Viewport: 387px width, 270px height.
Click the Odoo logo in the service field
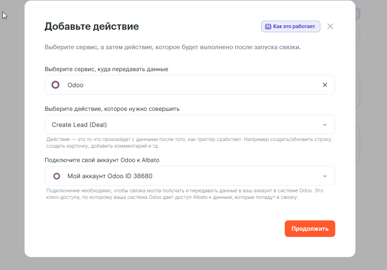coord(55,85)
